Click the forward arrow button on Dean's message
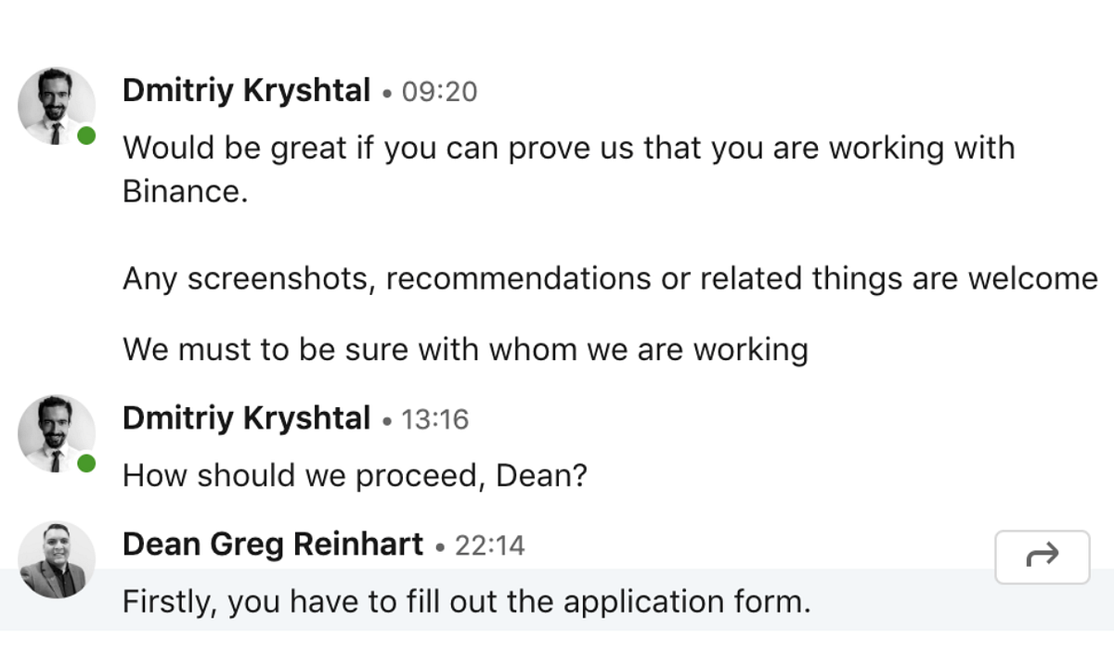This screenshot has height=667, width=1114. tap(1042, 557)
